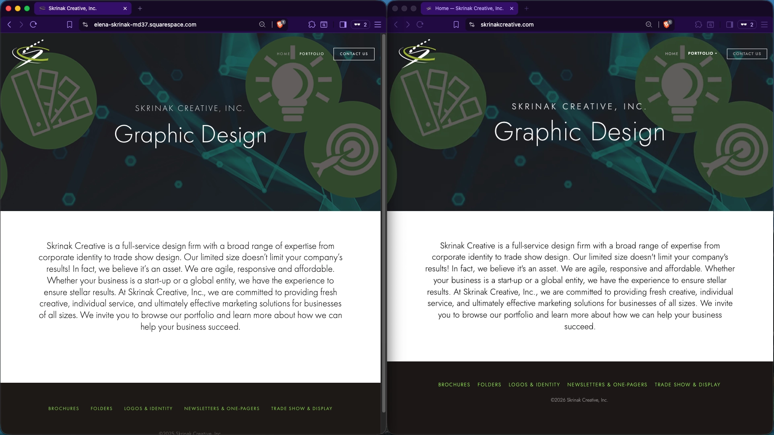This screenshot has width=774, height=435.
Task: Open the Brave hamburger menu
Action: [764, 25]
